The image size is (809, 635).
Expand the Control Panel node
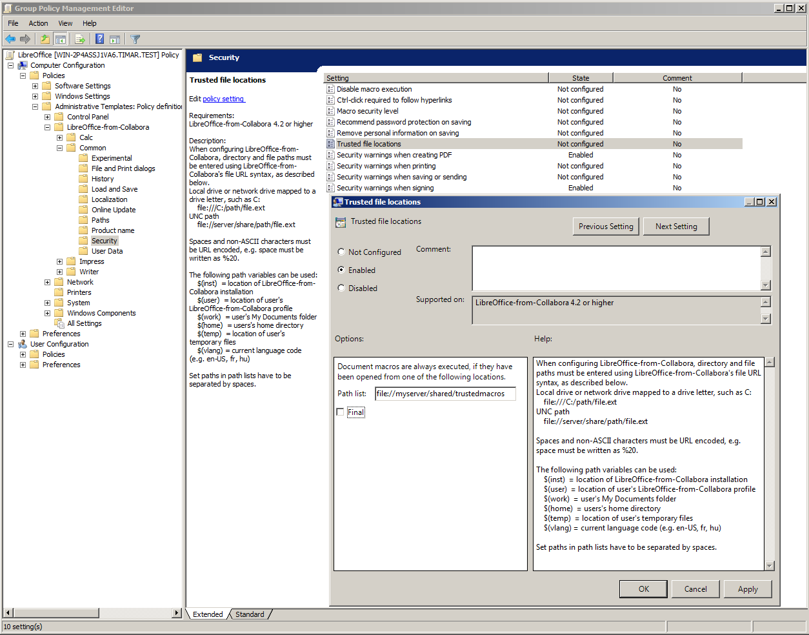[x=47, y=117]
